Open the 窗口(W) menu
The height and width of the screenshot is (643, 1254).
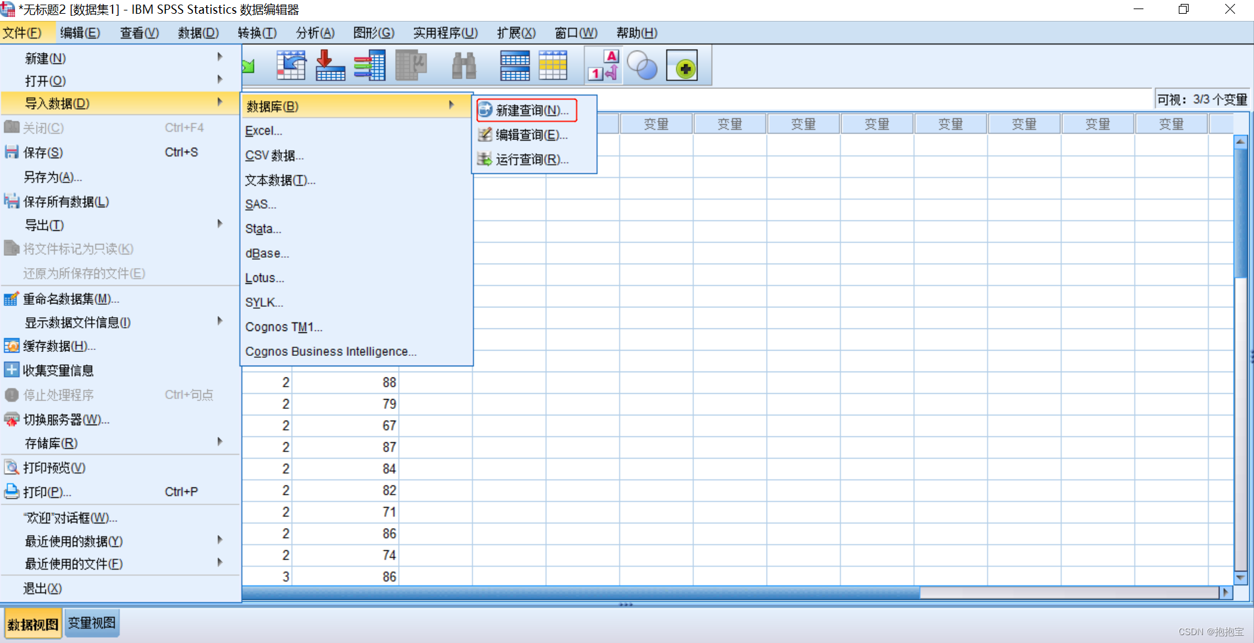[576, 33]
